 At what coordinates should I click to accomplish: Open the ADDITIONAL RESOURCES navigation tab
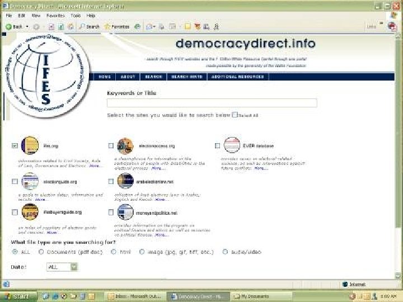pos(237,77)
